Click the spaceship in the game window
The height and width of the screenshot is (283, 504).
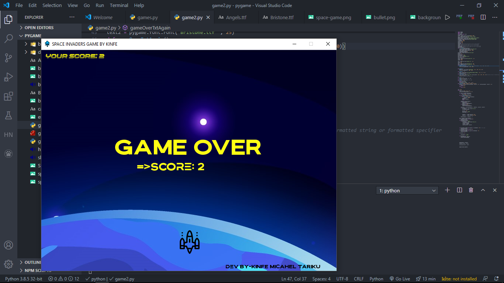click(x=189, y=242)
